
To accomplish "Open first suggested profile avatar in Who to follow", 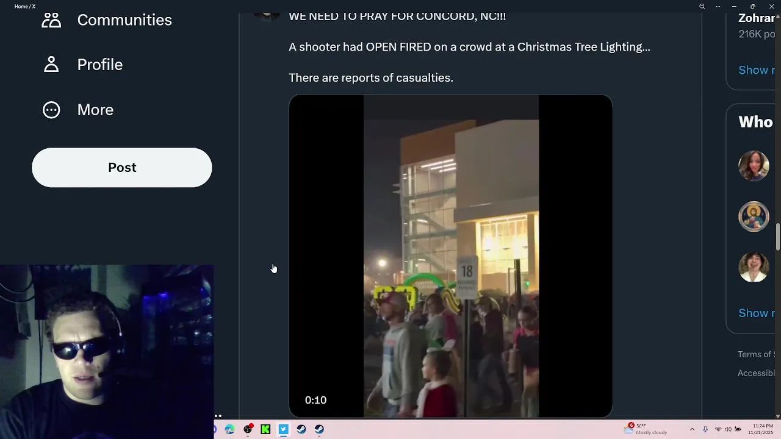I will point(754,166).
